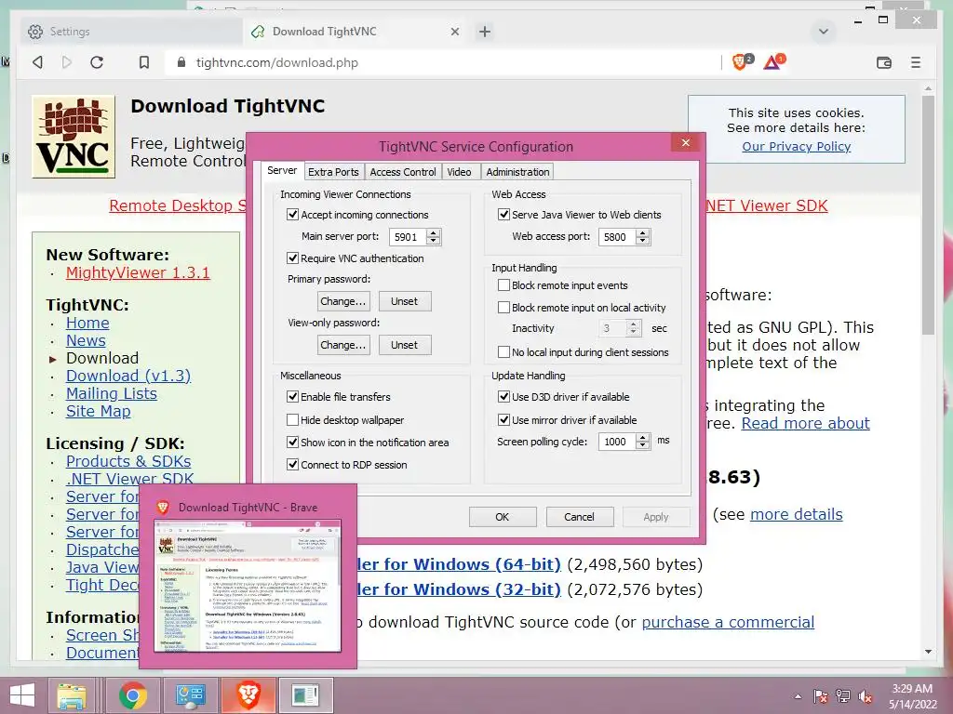
Task: Enable No local input during client sessions
Action: tap(503, 352)
